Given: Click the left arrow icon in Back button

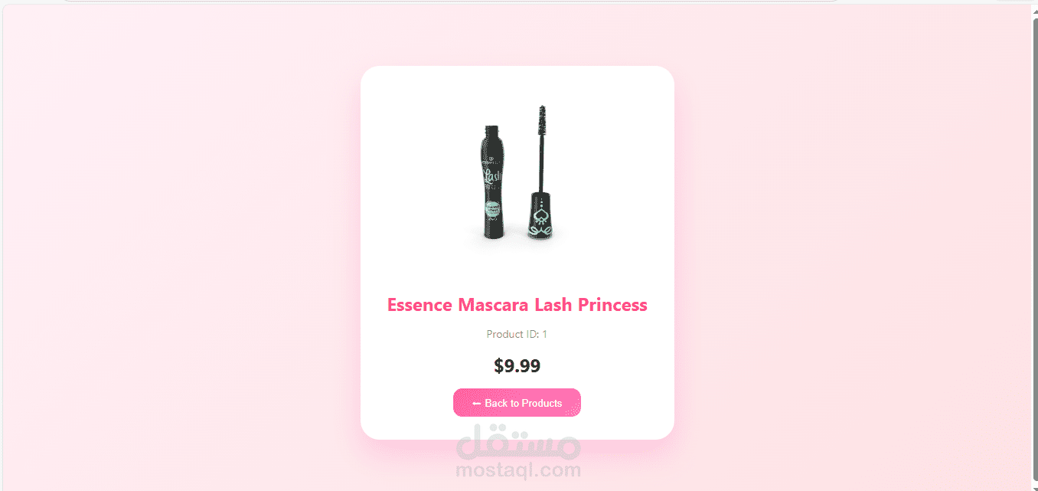Looking at the screenshot, I should [x=476, y=404].
